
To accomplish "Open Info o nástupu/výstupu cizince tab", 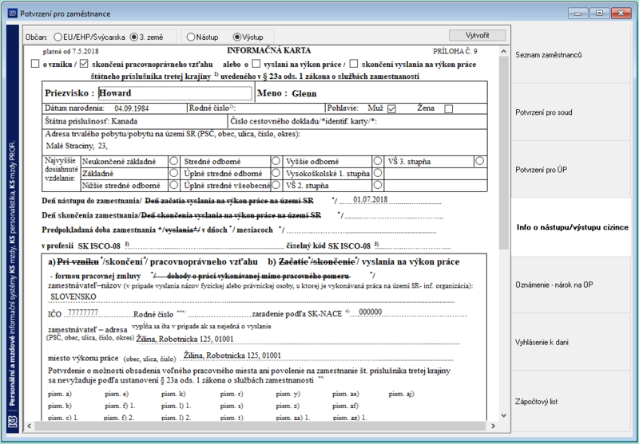I will coord(572,227).
